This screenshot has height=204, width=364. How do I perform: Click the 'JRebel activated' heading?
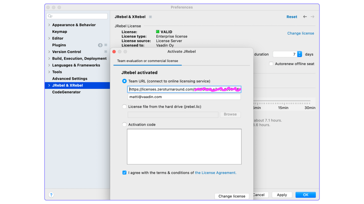point(139,72)
